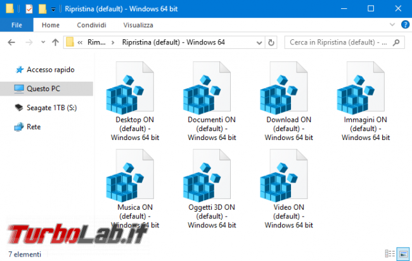Viewport: 412px width, 261px height.
Task: Navigate to Rim... breadcrumb folder
Action: point(96,42)
